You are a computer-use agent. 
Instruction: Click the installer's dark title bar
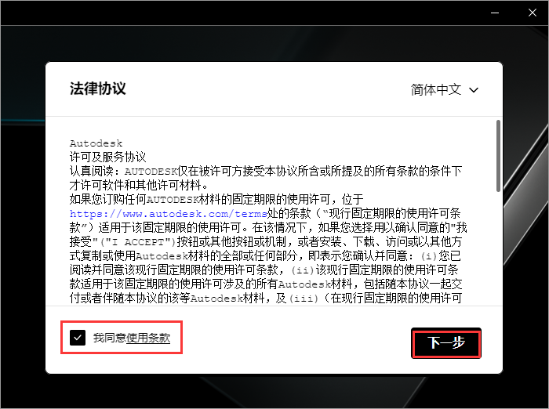(x=235, y=13)
